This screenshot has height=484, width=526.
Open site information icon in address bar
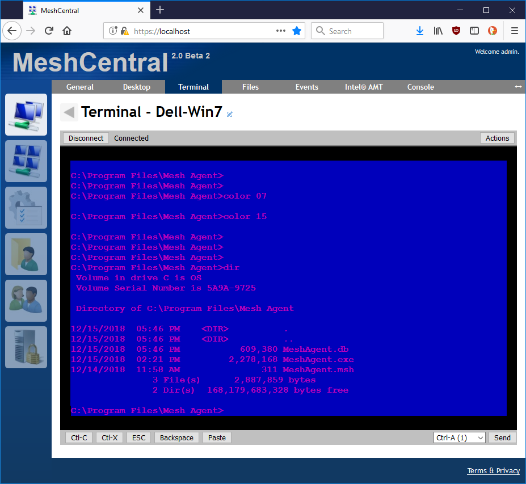[113, 31]
